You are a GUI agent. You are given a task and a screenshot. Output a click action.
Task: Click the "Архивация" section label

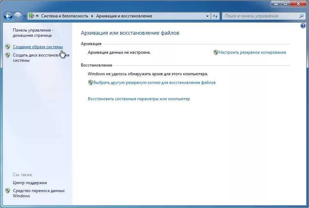pos(91,44)
